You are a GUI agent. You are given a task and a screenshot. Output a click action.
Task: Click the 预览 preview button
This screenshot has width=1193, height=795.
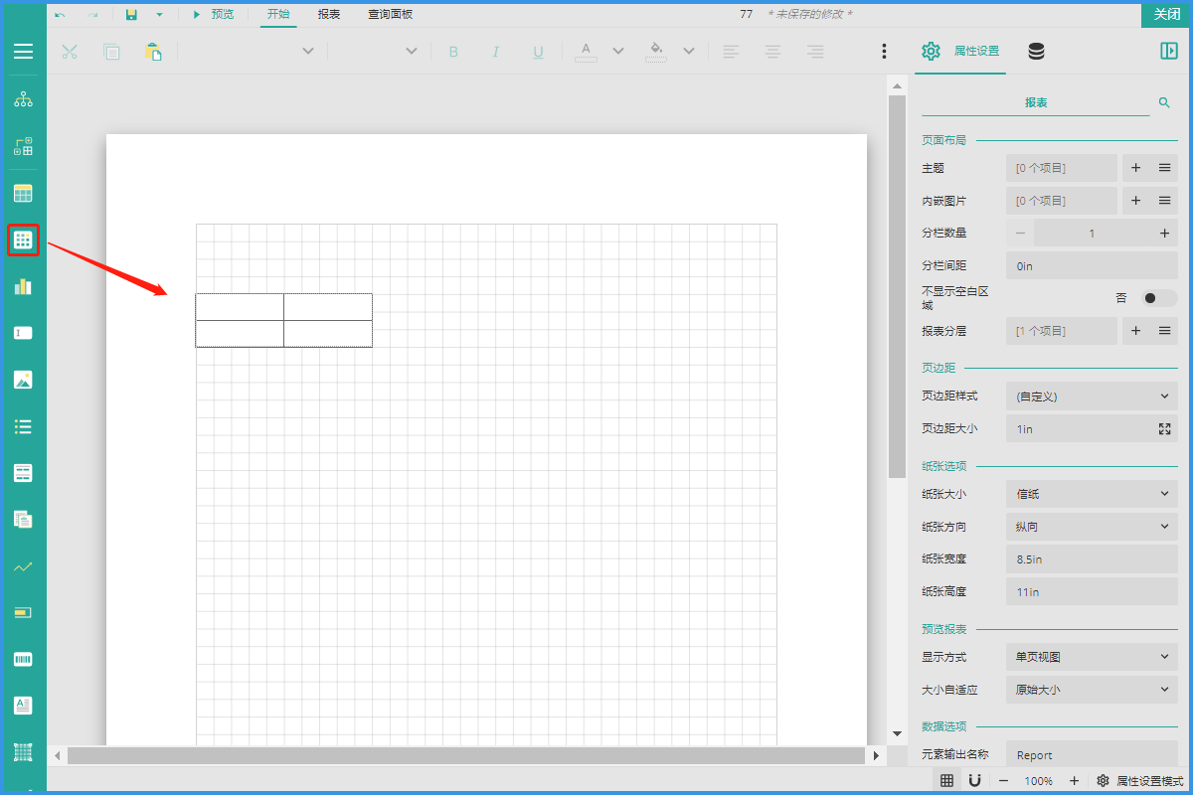coord(213,14)
